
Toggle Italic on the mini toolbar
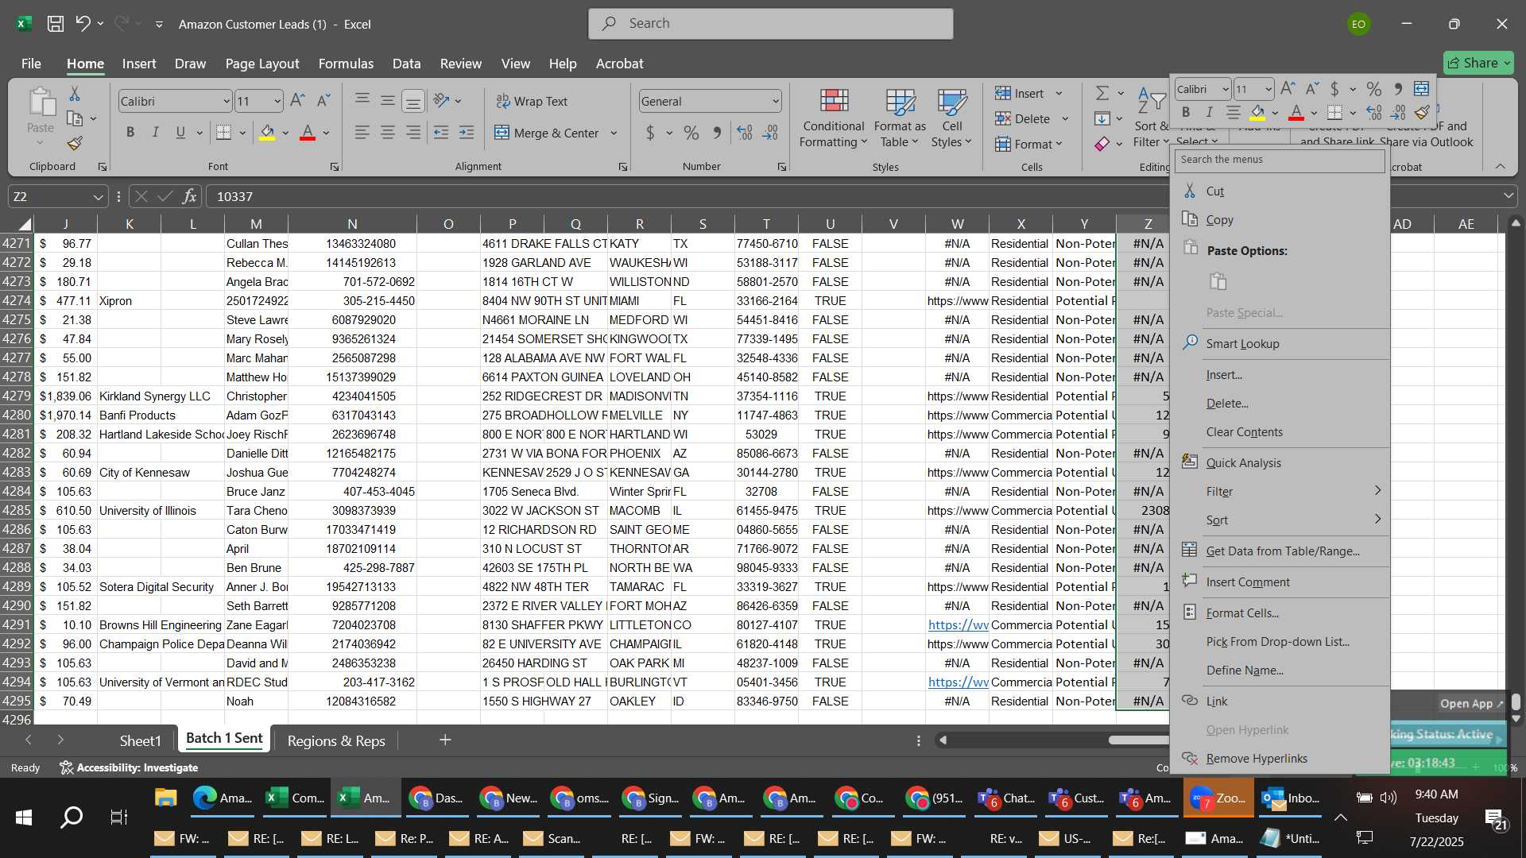(x=1209, y=113)
